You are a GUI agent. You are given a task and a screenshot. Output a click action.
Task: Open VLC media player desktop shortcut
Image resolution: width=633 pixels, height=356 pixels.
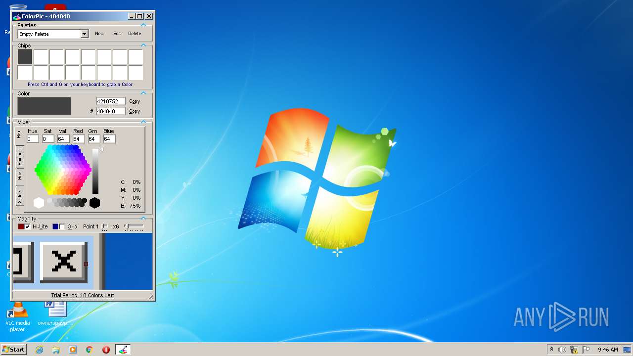point(18,316)
